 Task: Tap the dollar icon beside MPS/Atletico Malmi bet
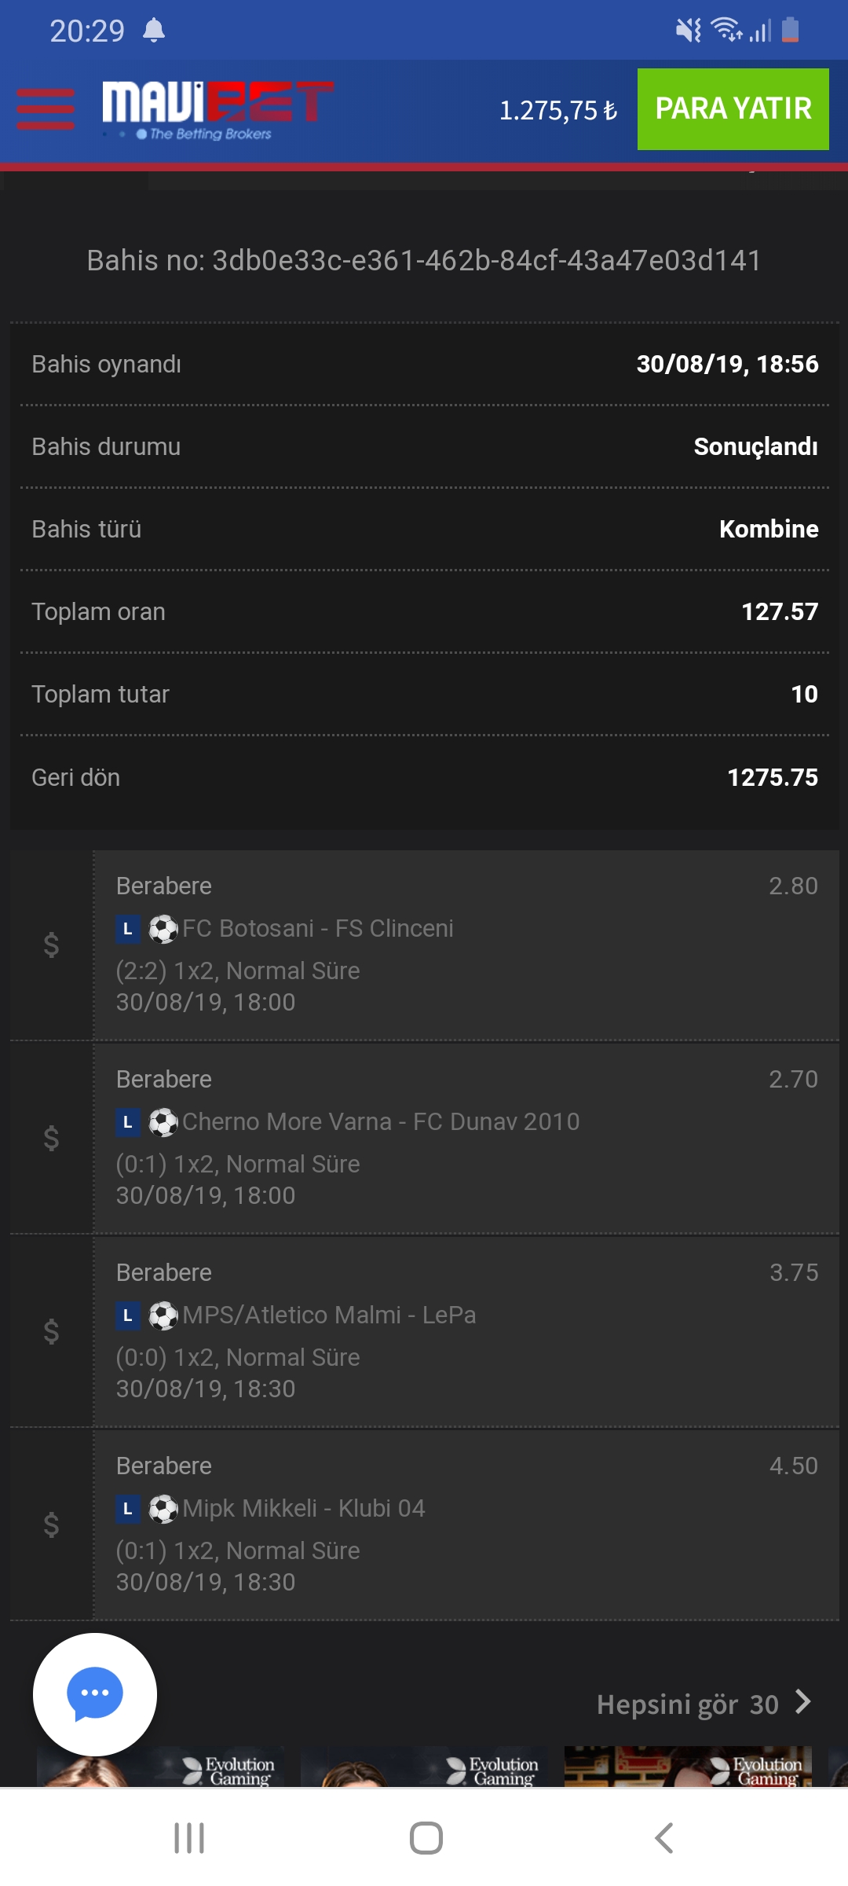pyautogui.click(x=51, y=1331)
